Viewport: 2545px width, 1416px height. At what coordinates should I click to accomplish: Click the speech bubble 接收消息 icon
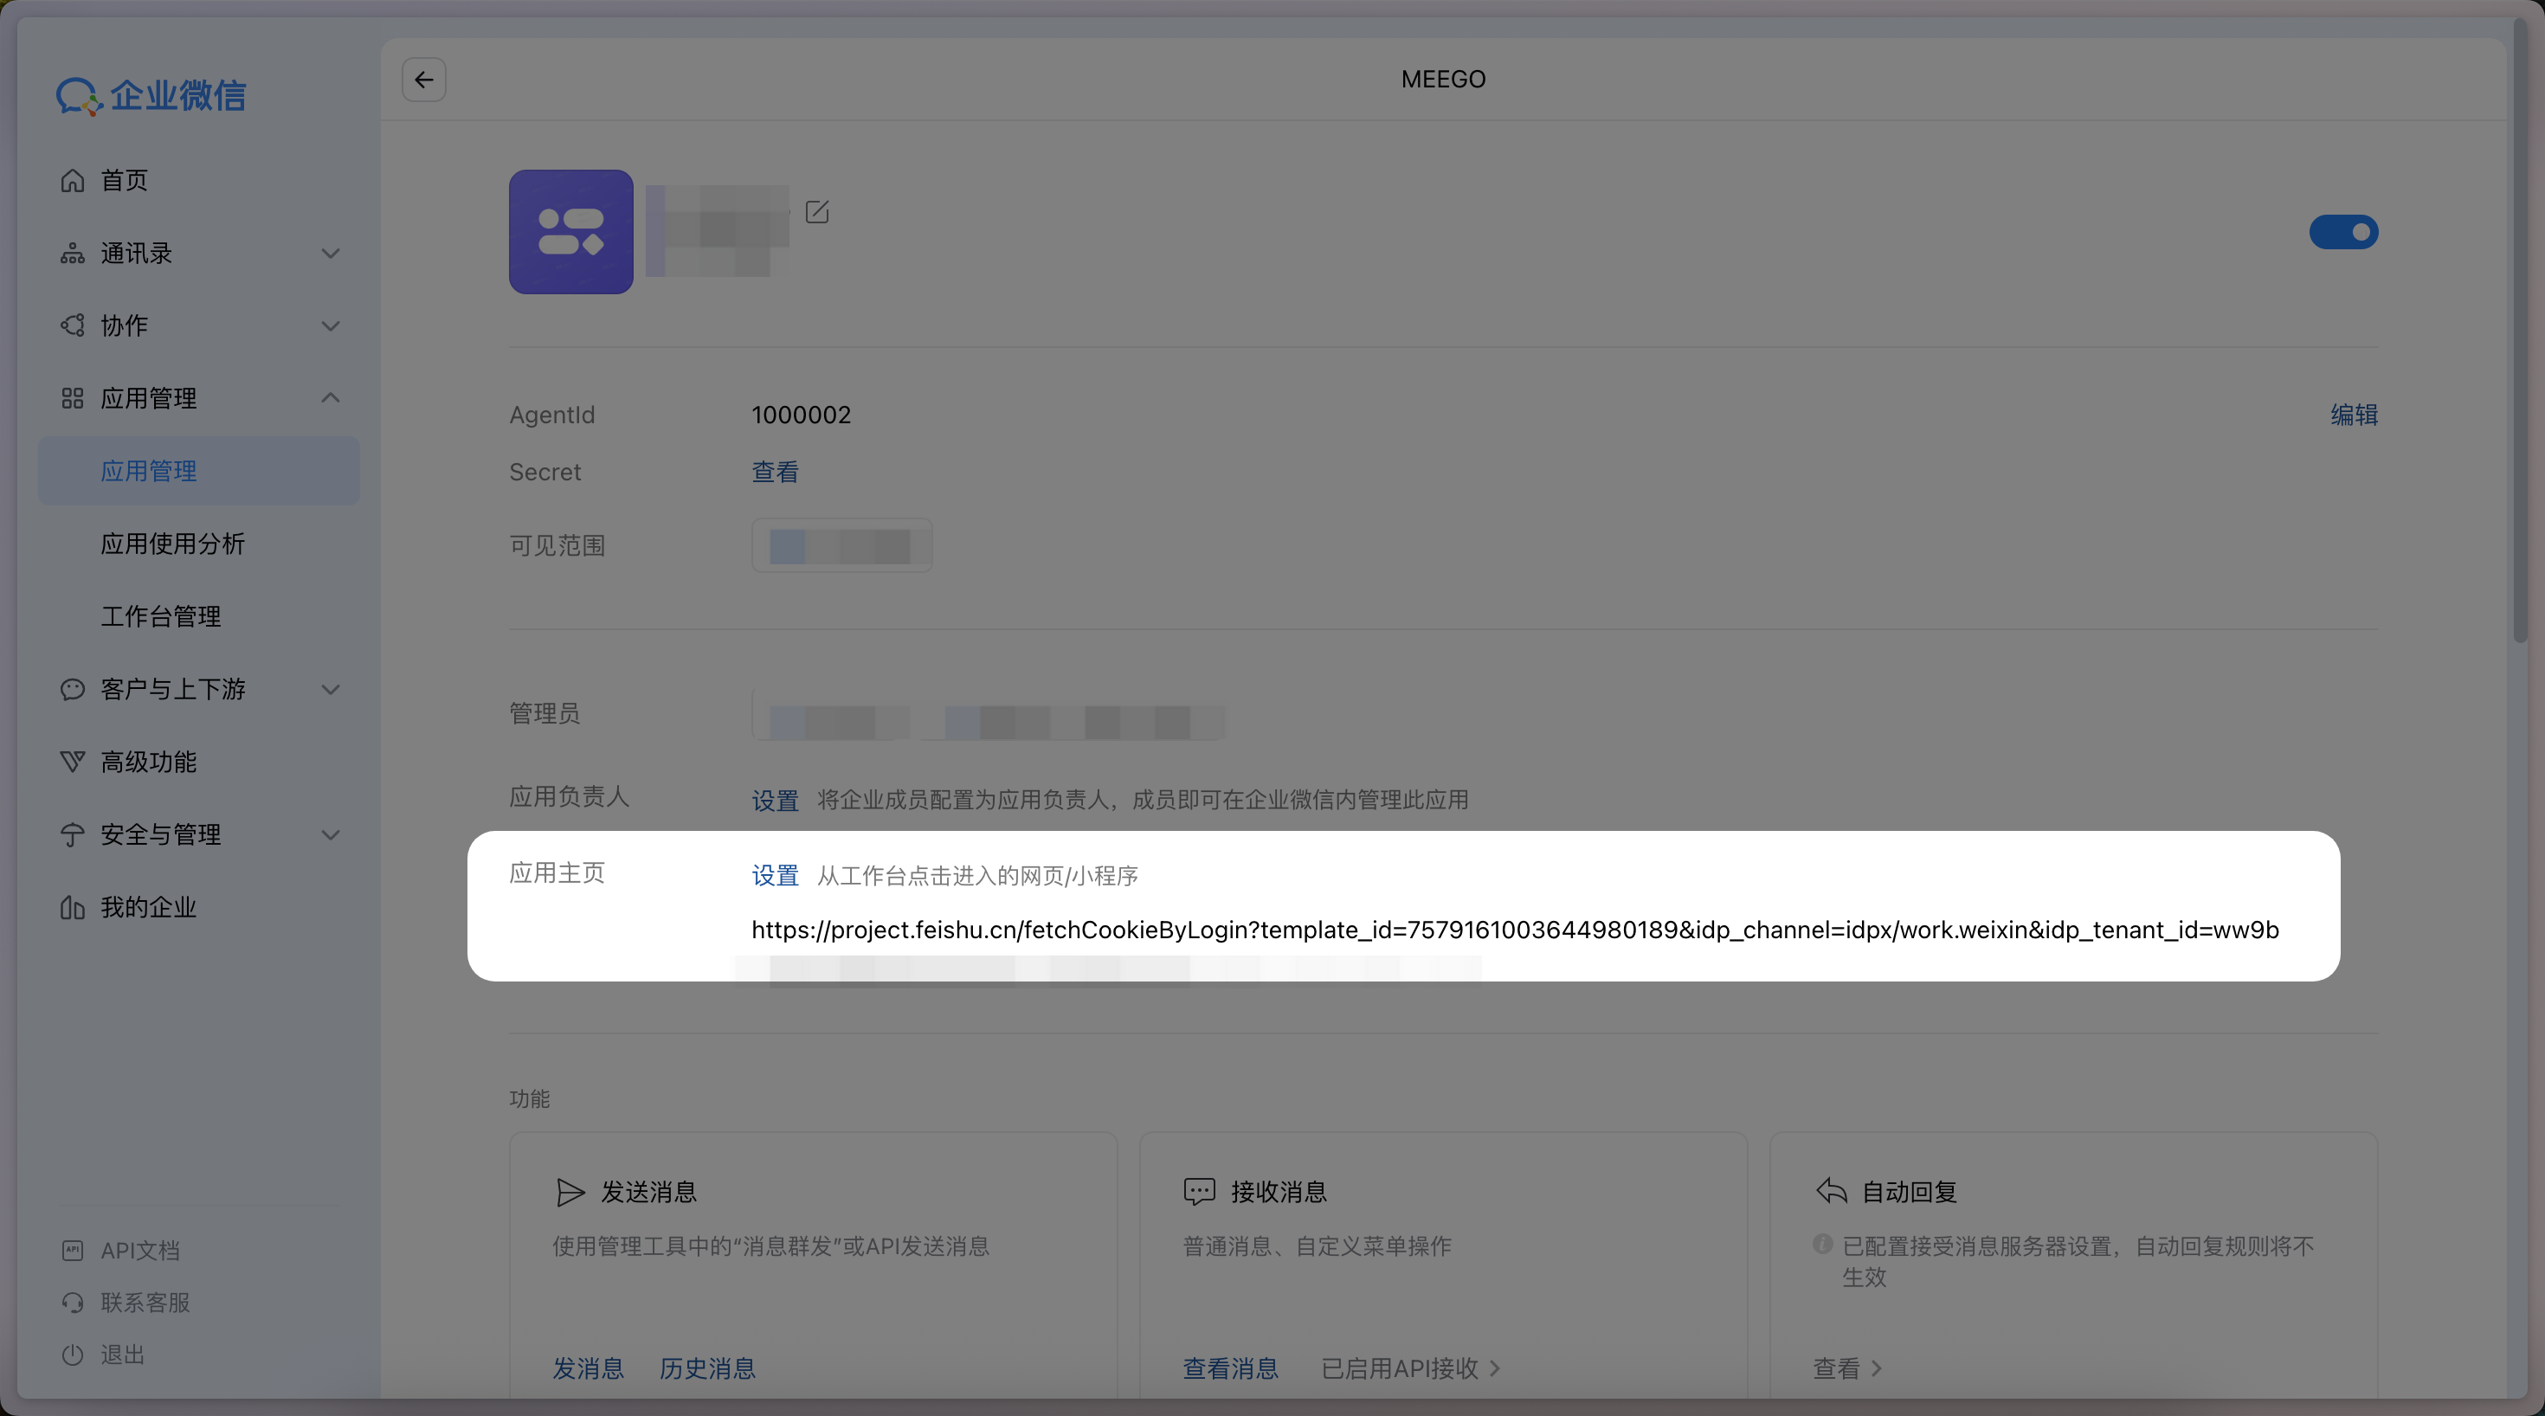click(x=1200, y=1192)
